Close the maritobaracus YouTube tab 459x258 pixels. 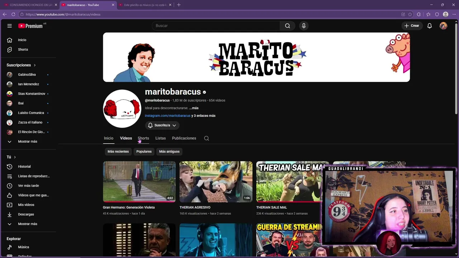113,5
